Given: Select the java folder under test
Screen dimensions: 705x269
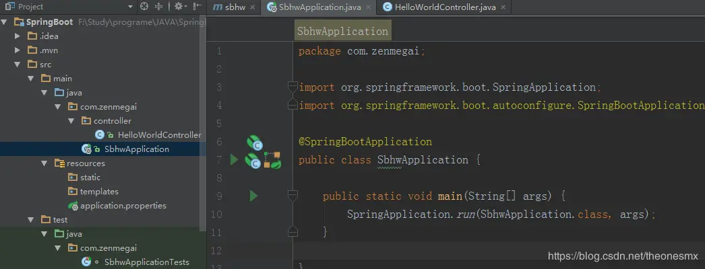Looking at the screenshot, I should [x=74, y=234].
